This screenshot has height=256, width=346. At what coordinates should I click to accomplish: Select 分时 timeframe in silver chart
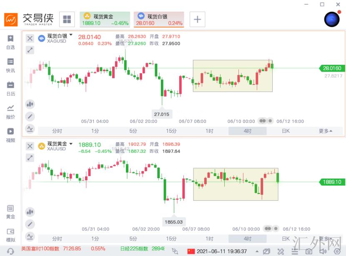pyautogui.click(x=57, y=131)
